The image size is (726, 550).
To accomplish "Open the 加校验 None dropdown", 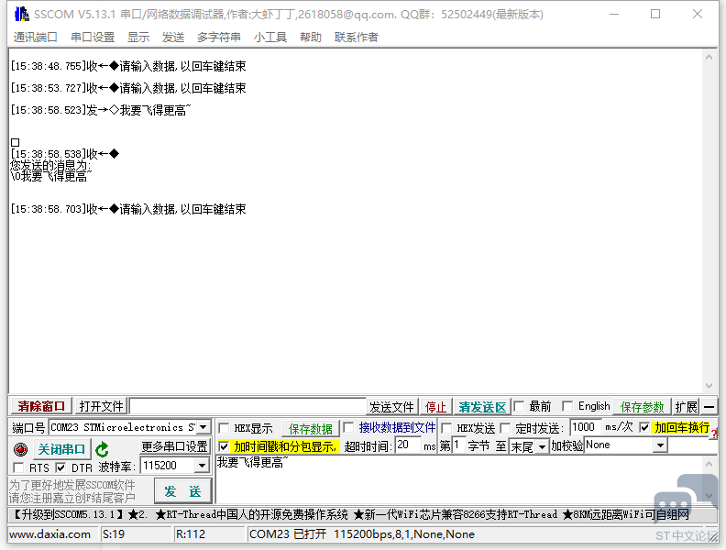I will pyautogui.click(x=660, y=445).
